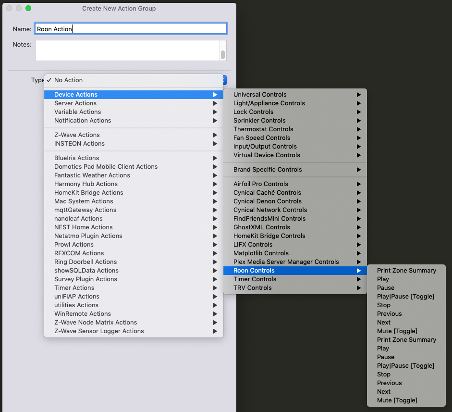
Task: Expand GhostXML Controls submenu
Action: (295, 227)
